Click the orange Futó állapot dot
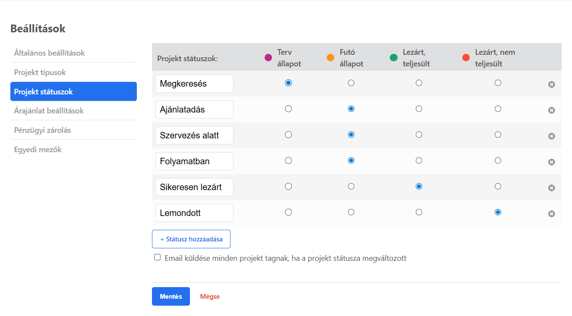Image resolution: width=572 pixels, height=316 pixels. [x=330, y=57]
